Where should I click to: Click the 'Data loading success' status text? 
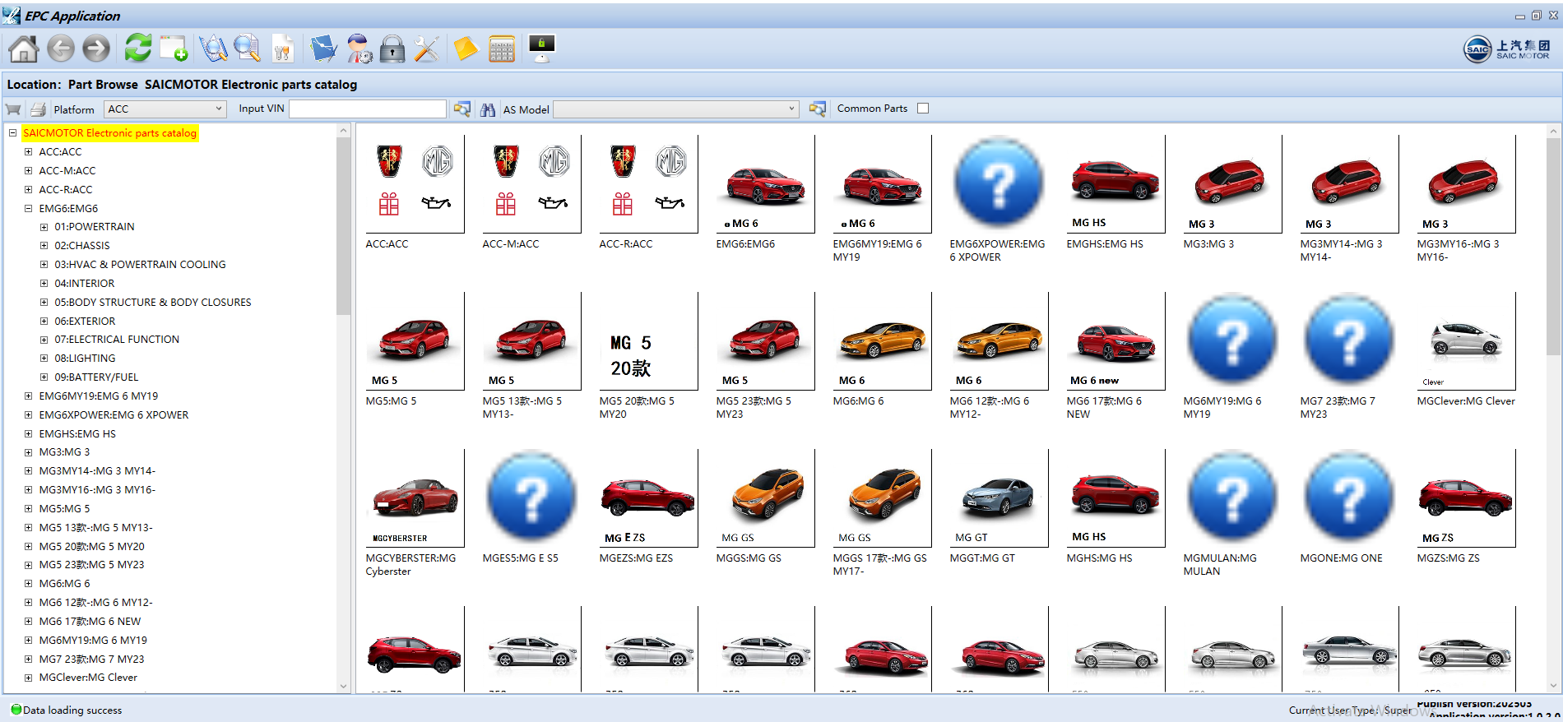click(72, 710)
